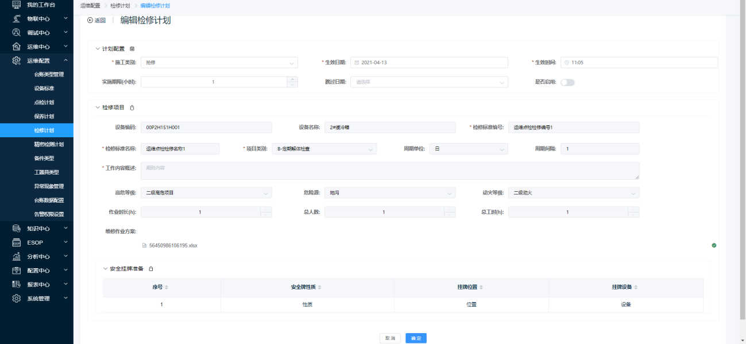Open 保养计划 in the sidebar
Viewport: 746px width, 344px height.
coord(44,117)
